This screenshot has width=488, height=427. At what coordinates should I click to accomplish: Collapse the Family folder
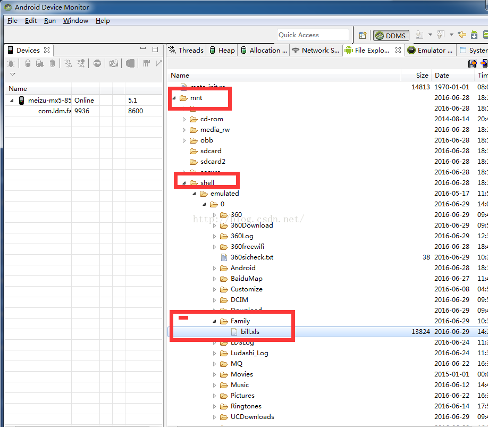[215, 321]
